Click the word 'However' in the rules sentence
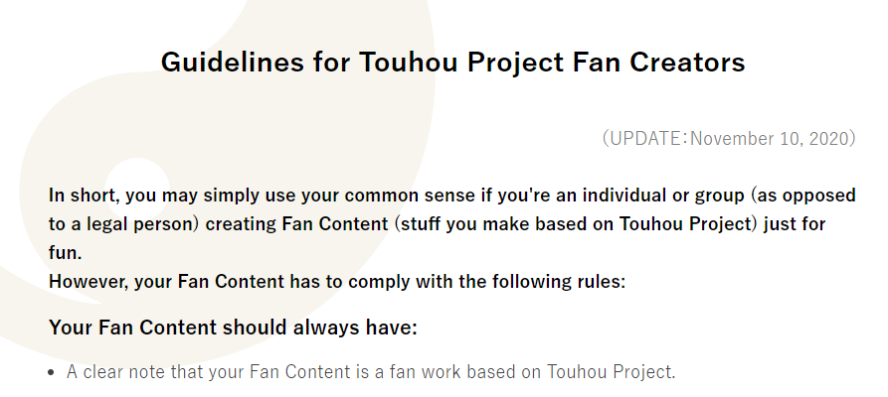The image size is (888, 397). pyautogui.click(x=88, y=281)
